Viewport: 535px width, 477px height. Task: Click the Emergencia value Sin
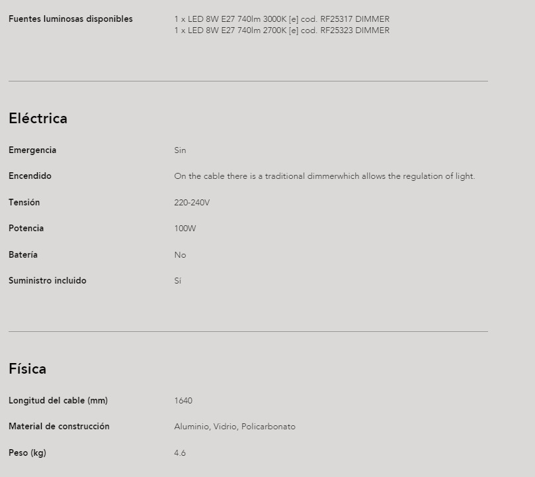(180, 150)
